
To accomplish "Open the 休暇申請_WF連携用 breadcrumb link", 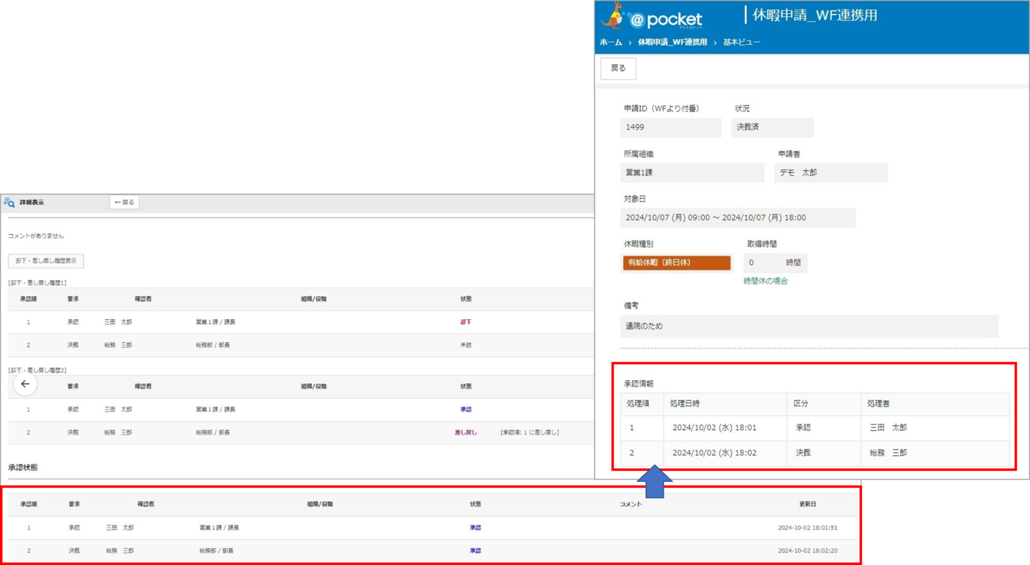I will click(672, 42).
